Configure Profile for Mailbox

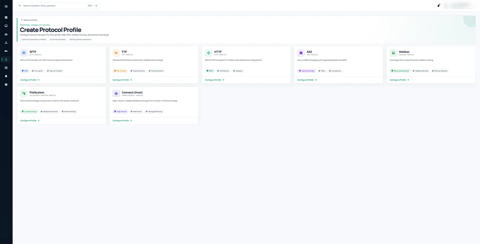tap(399, 80)
